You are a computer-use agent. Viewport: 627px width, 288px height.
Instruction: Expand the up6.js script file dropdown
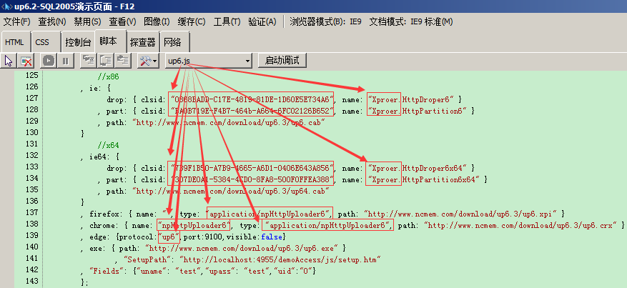click(x=208, y=61)
